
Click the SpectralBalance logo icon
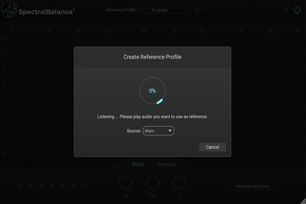click(9, 10)
